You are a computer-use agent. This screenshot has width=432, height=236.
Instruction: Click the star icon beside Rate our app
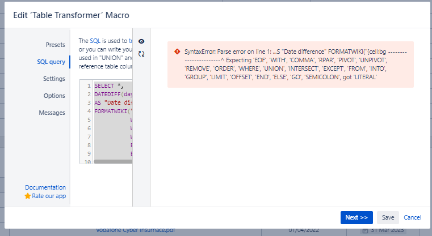(x=28, y=196)
